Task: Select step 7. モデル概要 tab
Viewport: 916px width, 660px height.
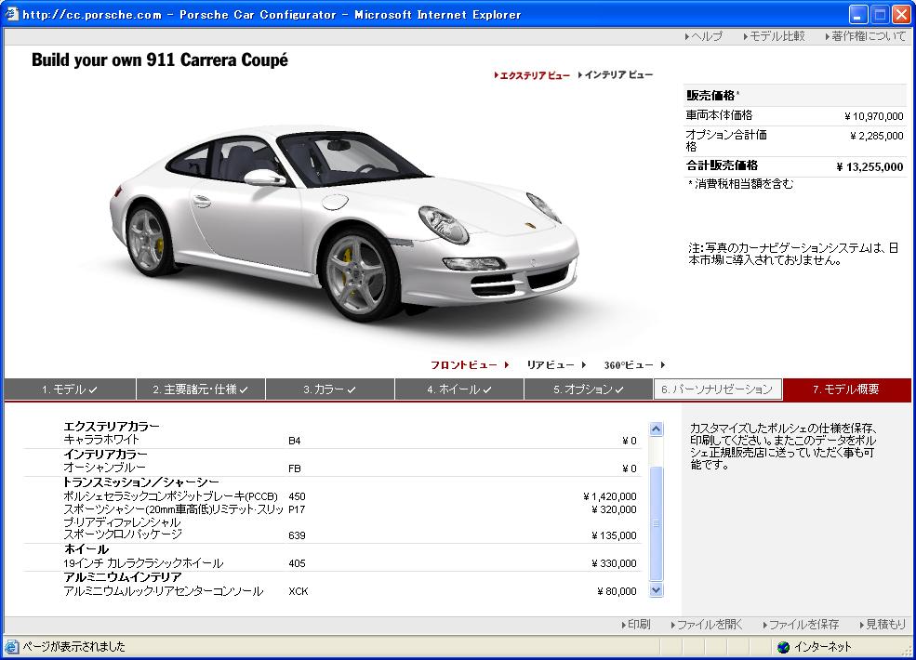Action: tap(846, 389)
